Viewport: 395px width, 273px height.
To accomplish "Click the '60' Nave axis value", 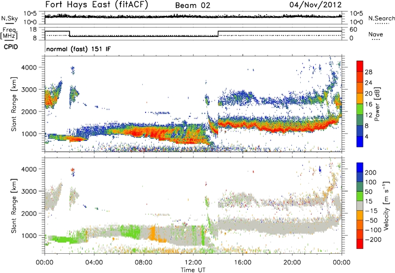I will pyautogui.click(x=354, y=30).
